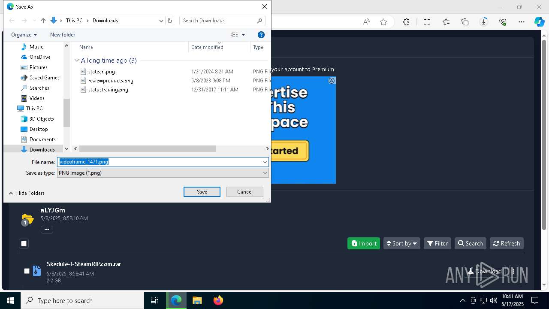Click the Up to parent folder arrow
This screenshot has height=309, width=549.
coord(43,21)
